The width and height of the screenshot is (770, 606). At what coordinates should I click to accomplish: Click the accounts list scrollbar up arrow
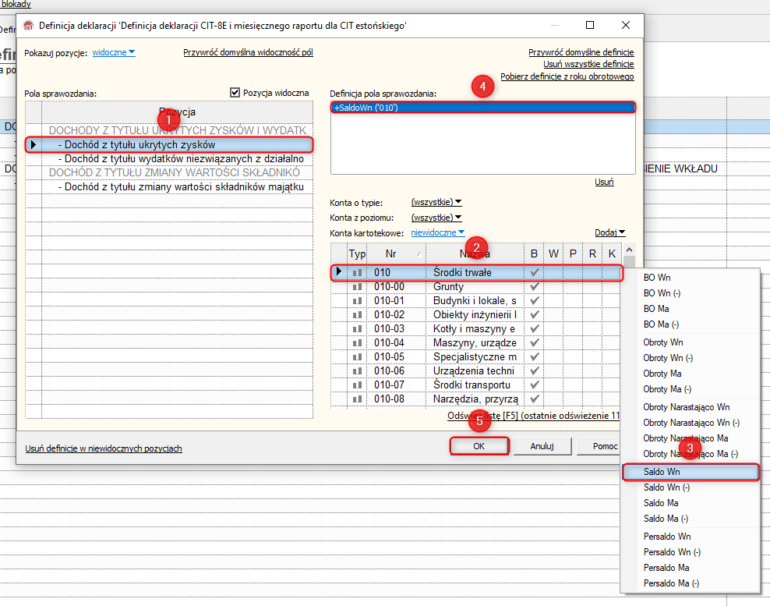click(x=630, y=250)
